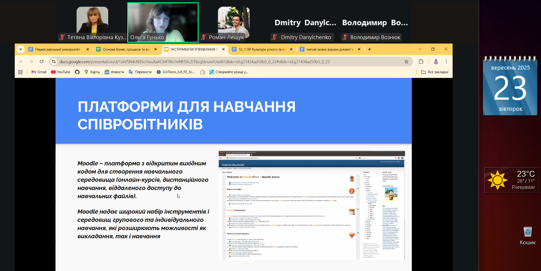This screenshot has height=271, width=541.
Task: Open a new browser tab
Action: (370, 49)
